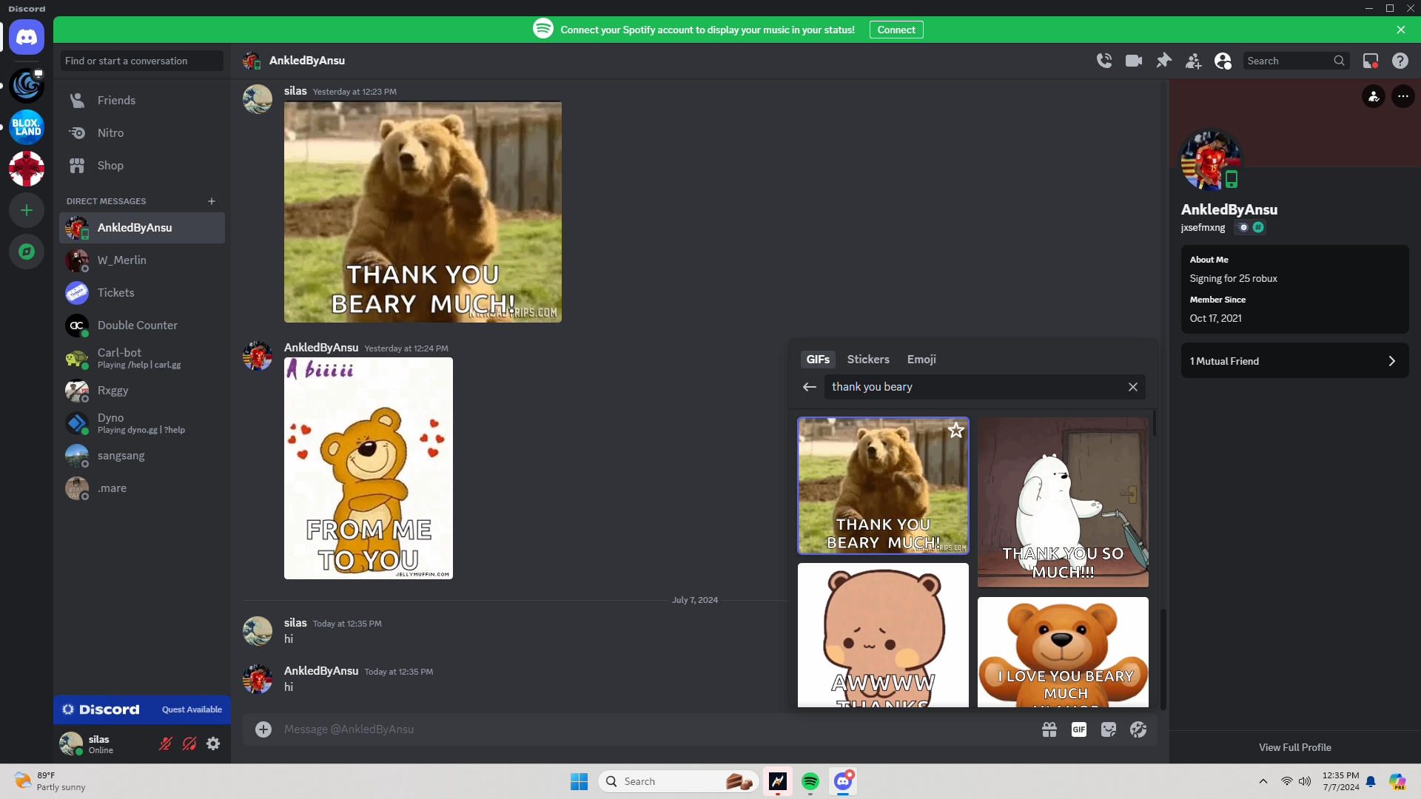Show hidden system tray icons
Viewport: 1421px width, 799px height.
coord(1263,781)
